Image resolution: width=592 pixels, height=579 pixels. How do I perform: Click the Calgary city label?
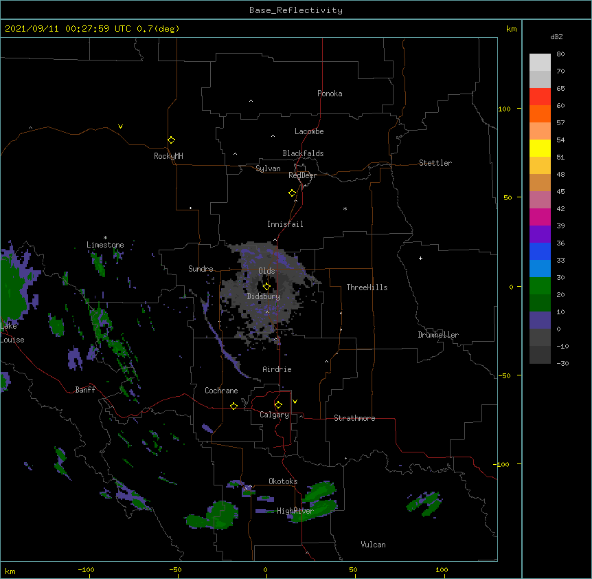point(275,415)
